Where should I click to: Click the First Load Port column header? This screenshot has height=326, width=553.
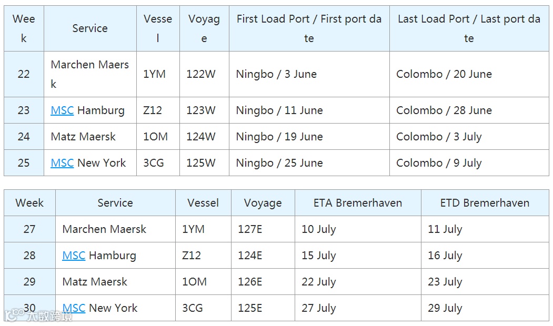point(309,28)
